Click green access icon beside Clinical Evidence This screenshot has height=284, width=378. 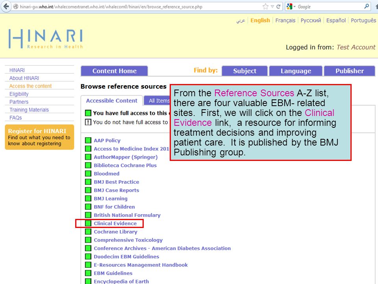[x=88, y=223]
